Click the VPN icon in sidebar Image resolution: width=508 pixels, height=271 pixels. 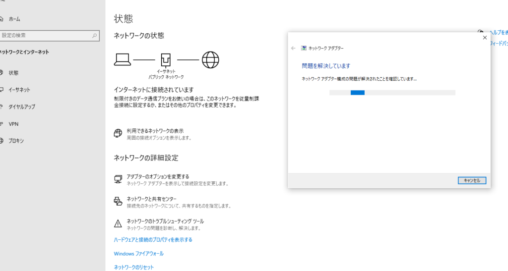pyautogui.click(x=1, y=124)
